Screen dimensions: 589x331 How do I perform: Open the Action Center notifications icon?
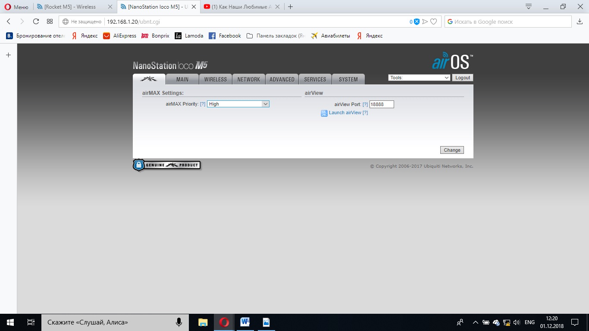[x=575, y=322]
